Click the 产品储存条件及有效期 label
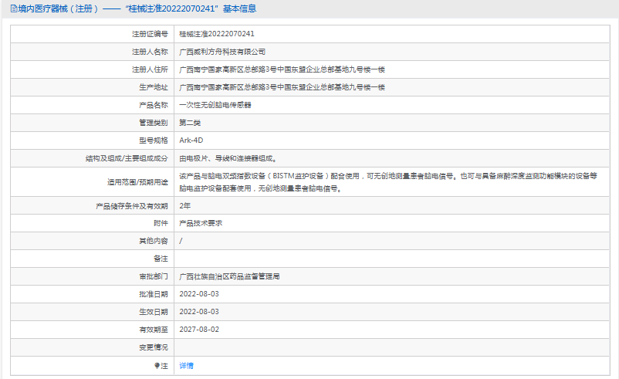Image resolution: width=619 pixels, height=379 pixels. point(132,205)
